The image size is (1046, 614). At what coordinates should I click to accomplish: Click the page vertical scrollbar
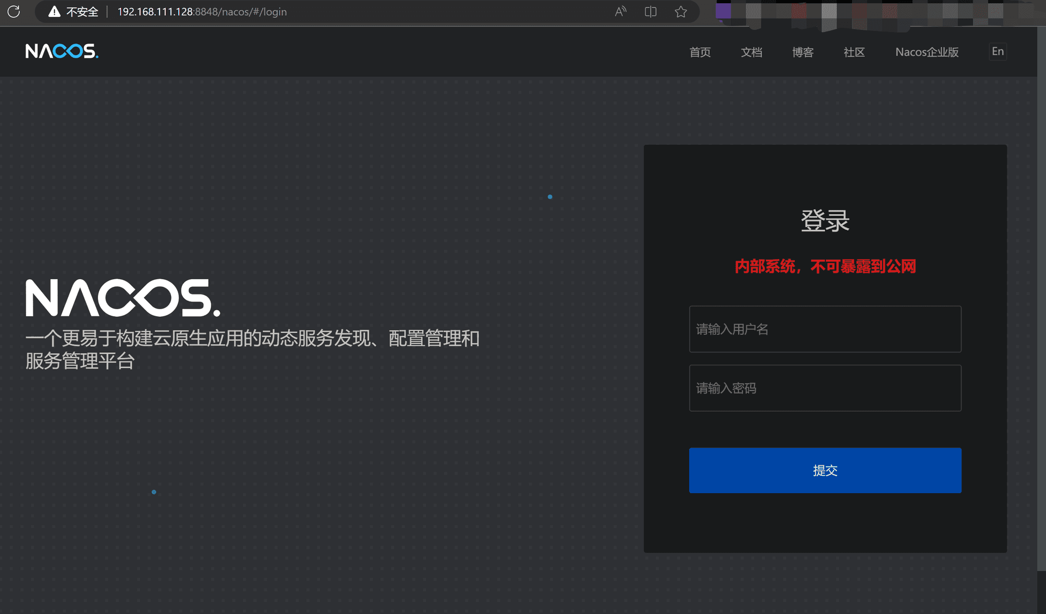[x=1041, y=299]
